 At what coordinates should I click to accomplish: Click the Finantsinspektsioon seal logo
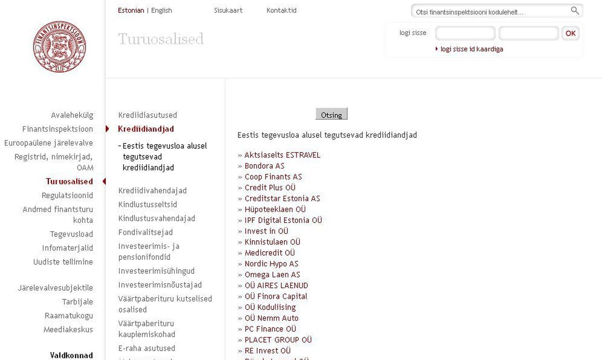pos(59,47)
